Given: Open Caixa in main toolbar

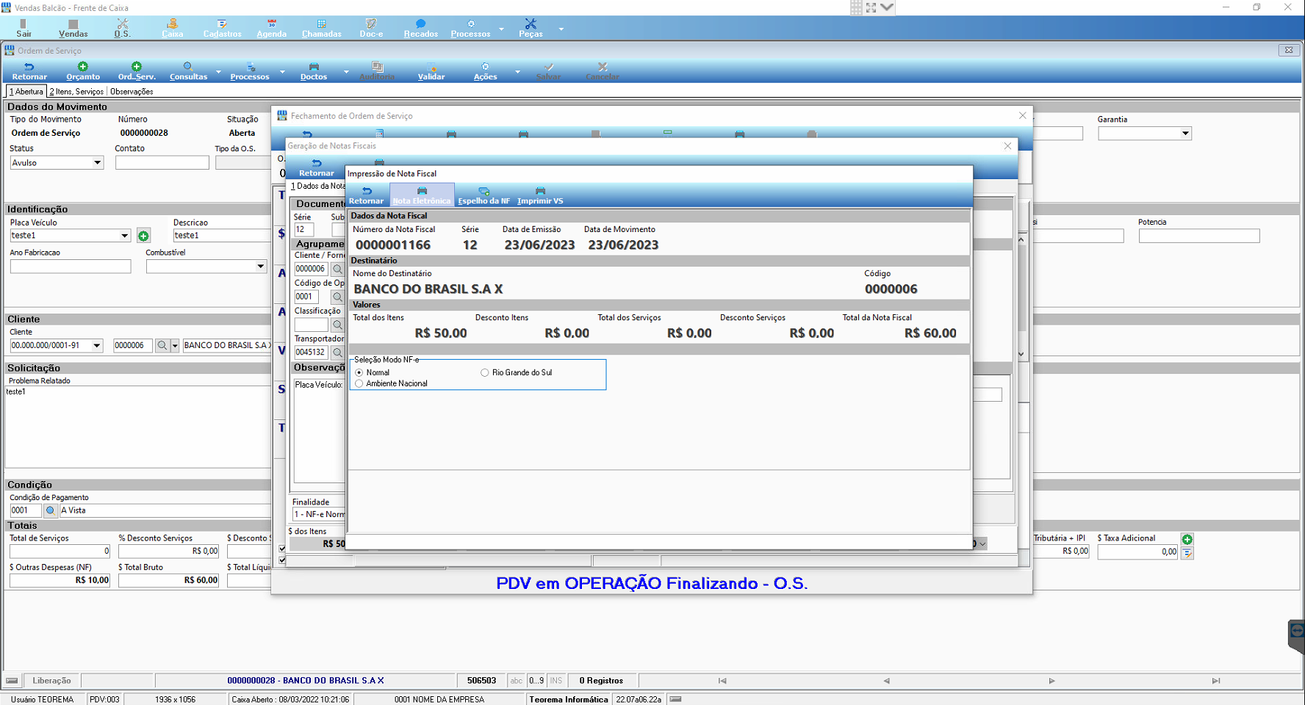Looking at the screenshot, I should pyautogui.click(x=173, y=28).
